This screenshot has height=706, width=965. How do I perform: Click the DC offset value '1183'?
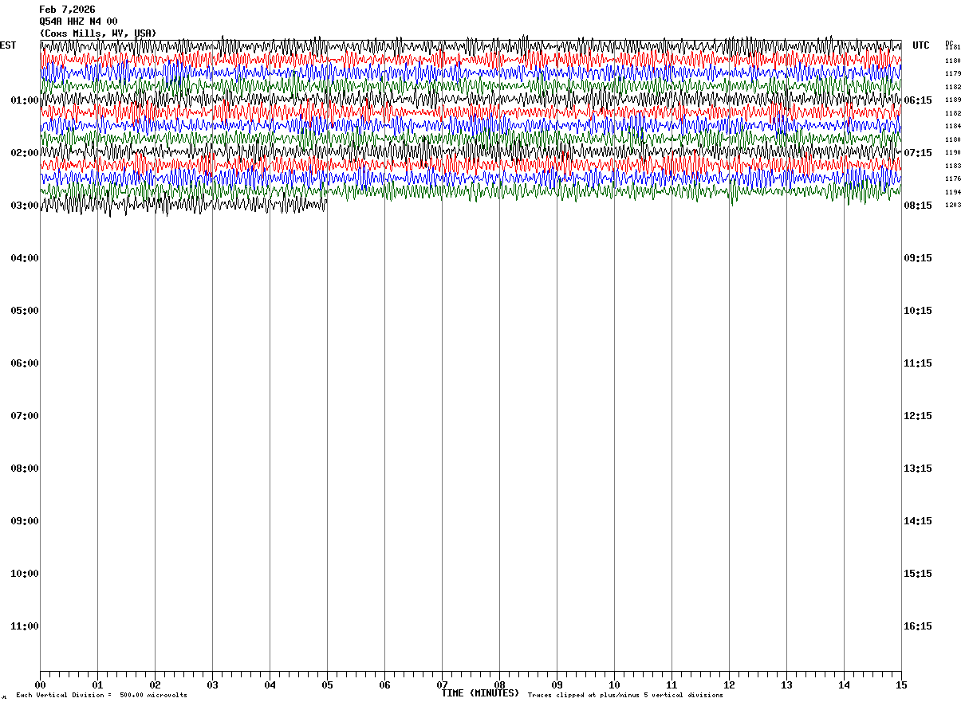pyautogui.click(x=953, y=166)
